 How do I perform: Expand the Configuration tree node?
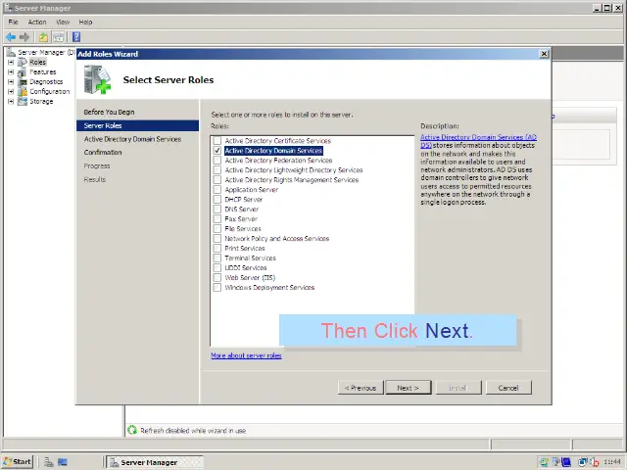(11, 92)
